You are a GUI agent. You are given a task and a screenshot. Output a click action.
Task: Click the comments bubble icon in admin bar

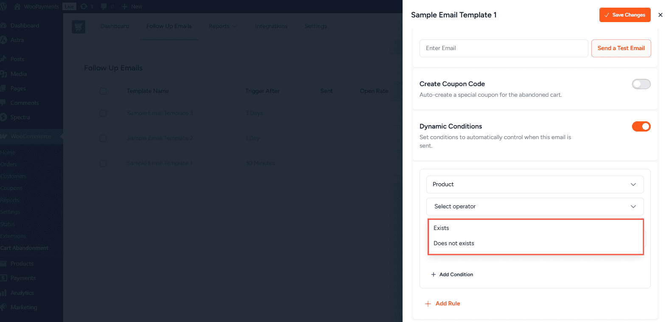click(104, 6)
